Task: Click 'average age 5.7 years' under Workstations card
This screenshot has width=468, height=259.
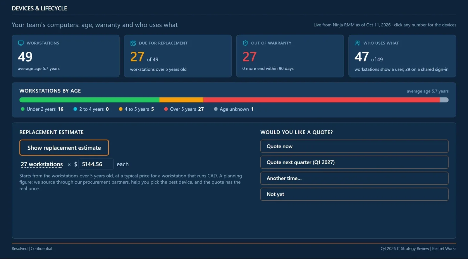Action: click(39, 69)
